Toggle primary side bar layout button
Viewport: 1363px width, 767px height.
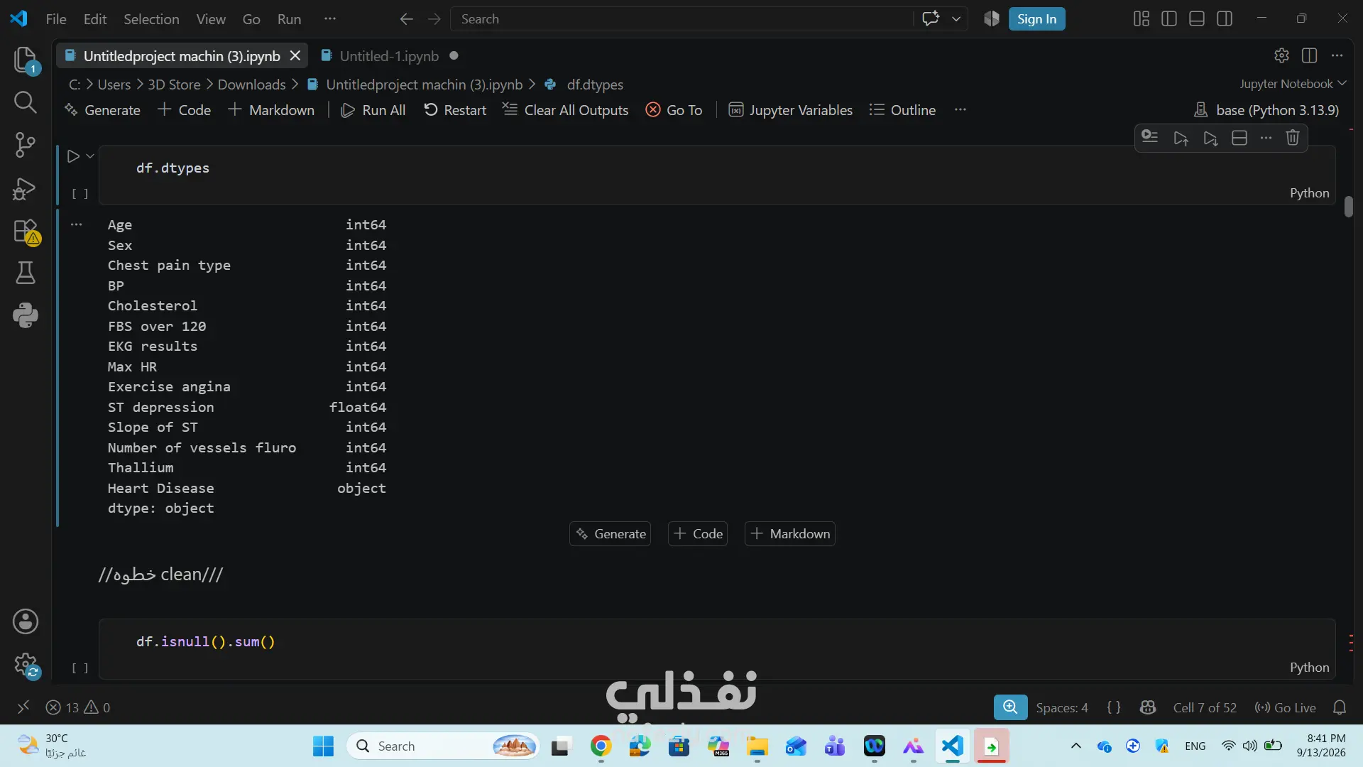[x=1169, y=18]
